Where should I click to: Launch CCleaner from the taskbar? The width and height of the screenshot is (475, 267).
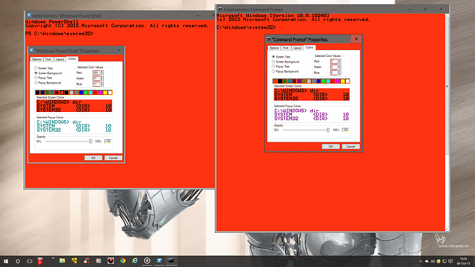[x=86, y=261]
